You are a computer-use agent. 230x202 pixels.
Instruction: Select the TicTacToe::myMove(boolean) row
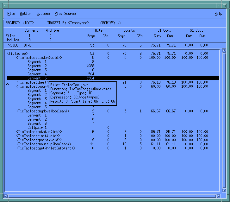(x=113, y=111)
